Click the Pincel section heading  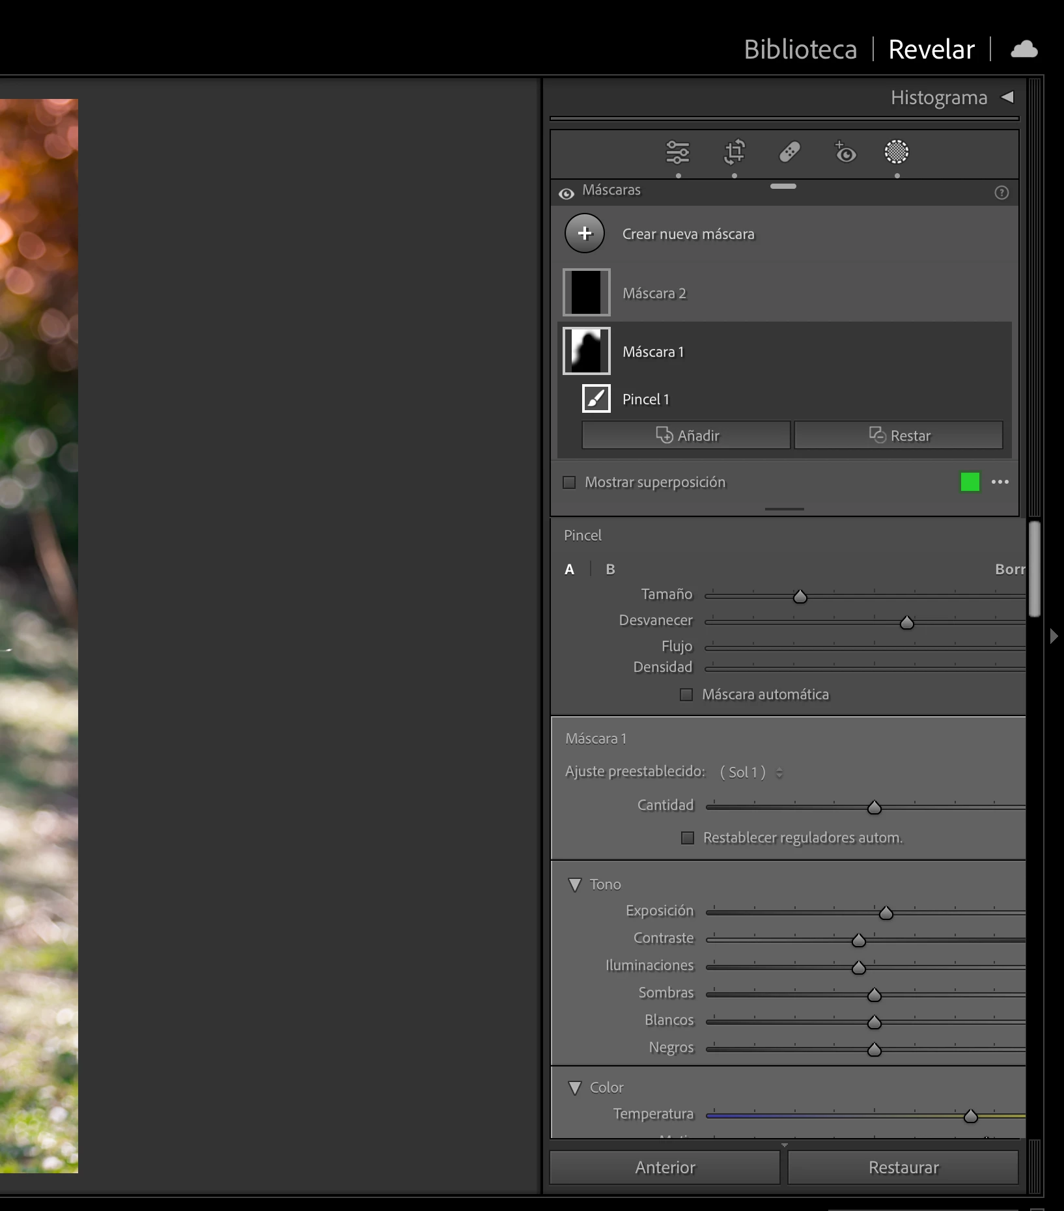click(x=583, y=536)
